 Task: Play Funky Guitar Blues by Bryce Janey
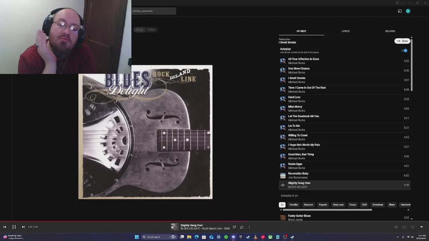click(345, 218)
